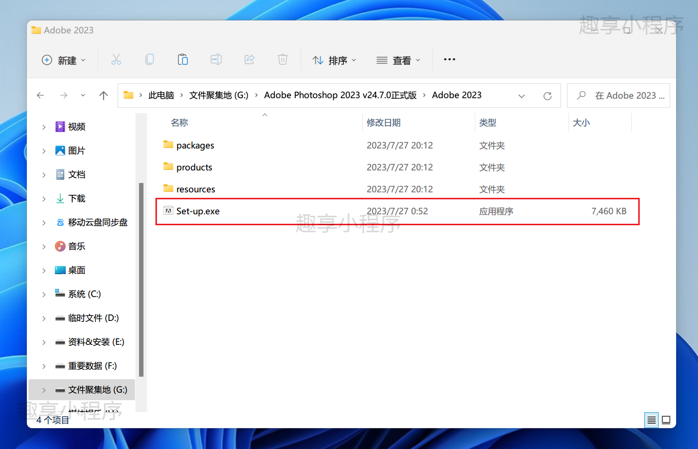Expand the 移动云盘同步盘 tree node
Image resolution: width=698 pixels, height=449 pixels.
(44, 223)
